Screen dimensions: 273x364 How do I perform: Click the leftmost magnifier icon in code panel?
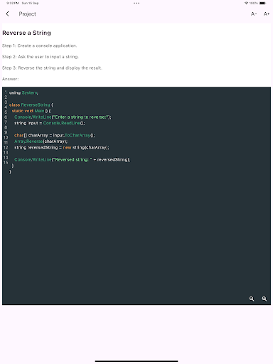point(252,299)
